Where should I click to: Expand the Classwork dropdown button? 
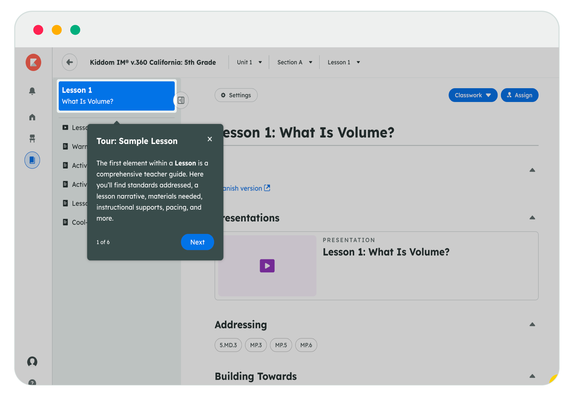point(473,95)
